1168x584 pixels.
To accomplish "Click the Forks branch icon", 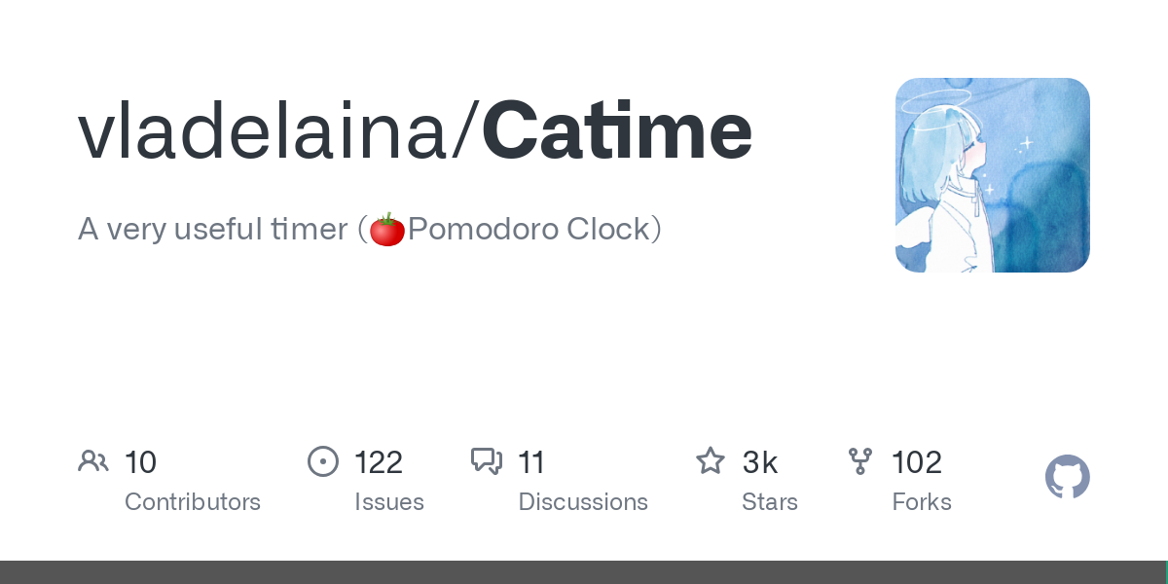I will click(x=860, y=461).
